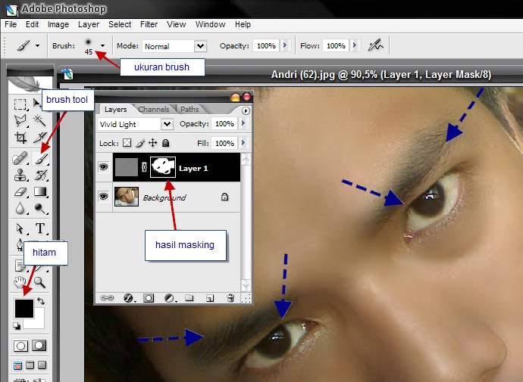Open layer Opacity slider arrow in Layers panel
Image resolution: width=523 pixels, height=382 pixels.
coord(243,124)
